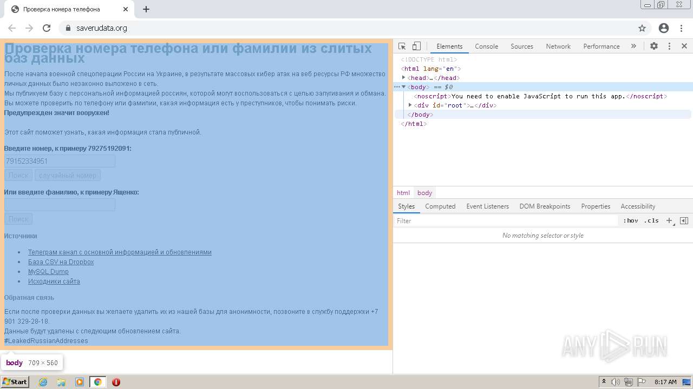Open a new browser tab
Viewport: 693px width, 389px height.
click(146, 9)
